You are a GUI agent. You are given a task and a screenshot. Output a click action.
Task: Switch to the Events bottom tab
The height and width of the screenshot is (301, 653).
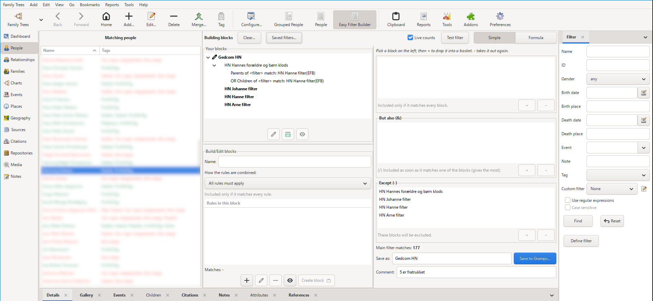tap(119, 295)
